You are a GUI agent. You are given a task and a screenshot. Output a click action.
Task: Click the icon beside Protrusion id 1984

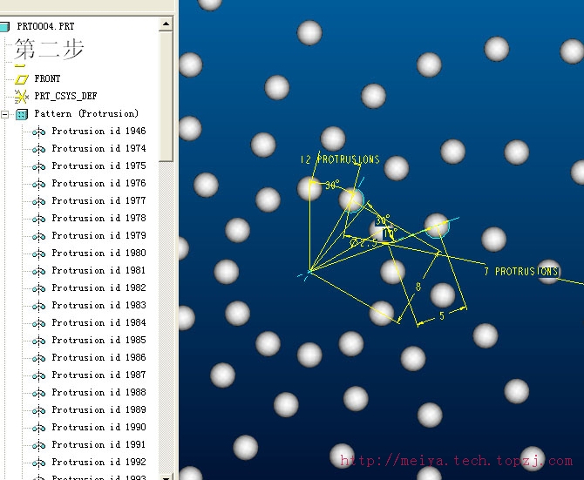coord(38,323)
